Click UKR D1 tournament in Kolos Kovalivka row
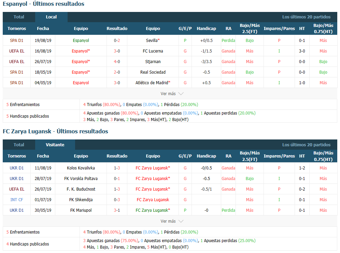 tap(16, 168)
